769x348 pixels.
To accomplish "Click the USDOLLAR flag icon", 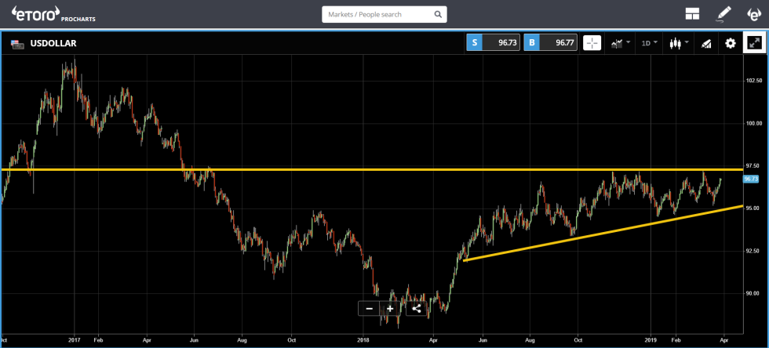I will tap(16, 43).
